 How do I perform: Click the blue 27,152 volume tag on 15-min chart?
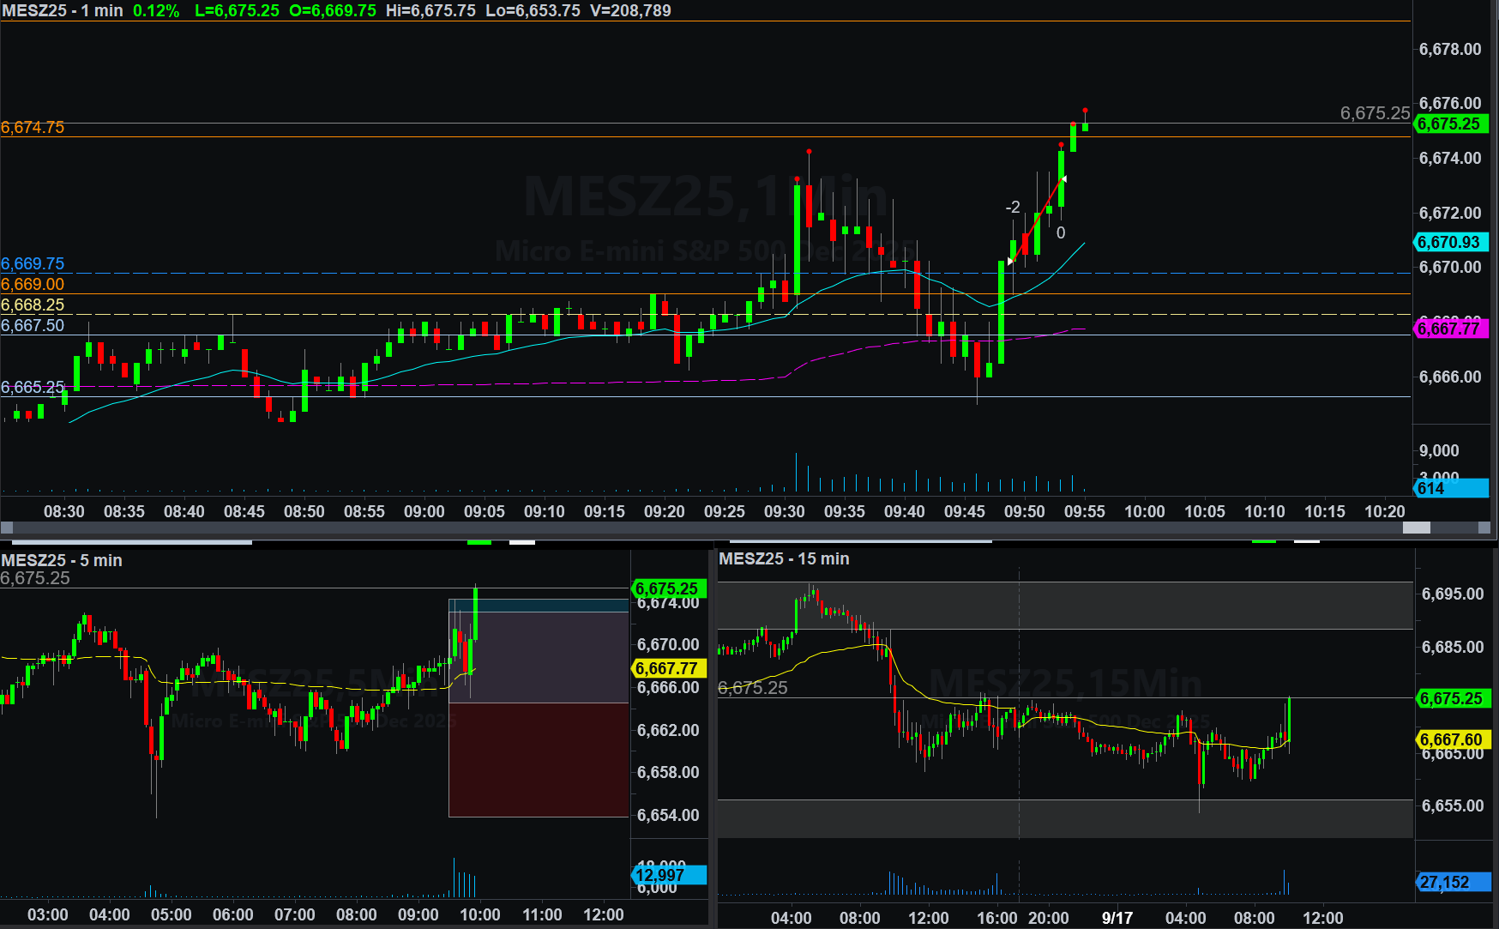tap(1452, 883)
